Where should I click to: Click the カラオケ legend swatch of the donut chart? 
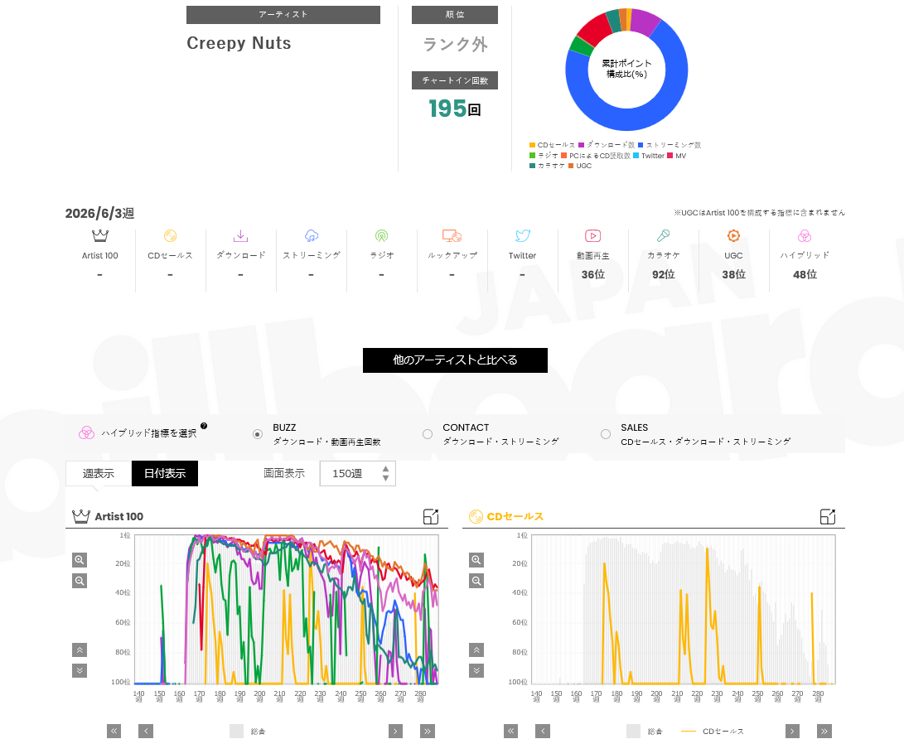click(533, 166)
